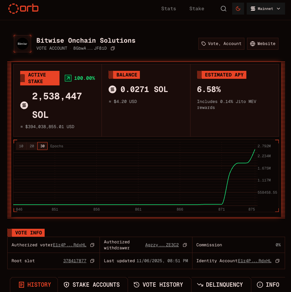Open identity account E1r4P...RdxHL link
This screenshot has height=292, width=291.
pyautogui.click(x=255, y=261)
